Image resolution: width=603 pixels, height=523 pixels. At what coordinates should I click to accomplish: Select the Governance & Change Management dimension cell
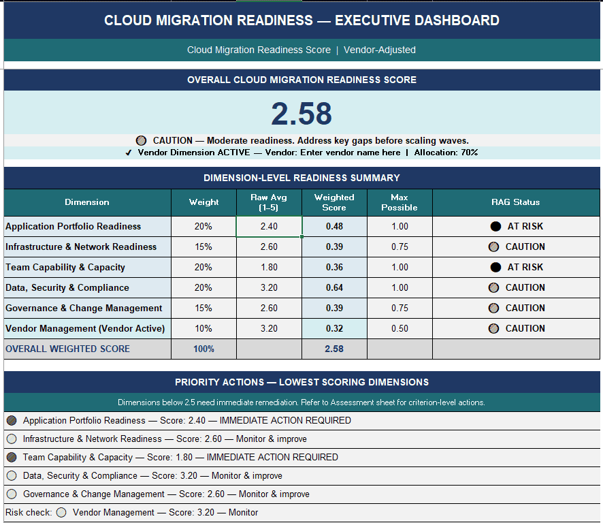click(x=87, y=308)
